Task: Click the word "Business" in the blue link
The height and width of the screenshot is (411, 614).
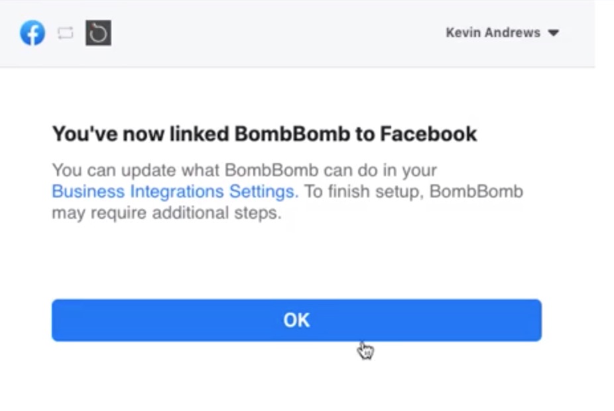Action: coord(88,192)
